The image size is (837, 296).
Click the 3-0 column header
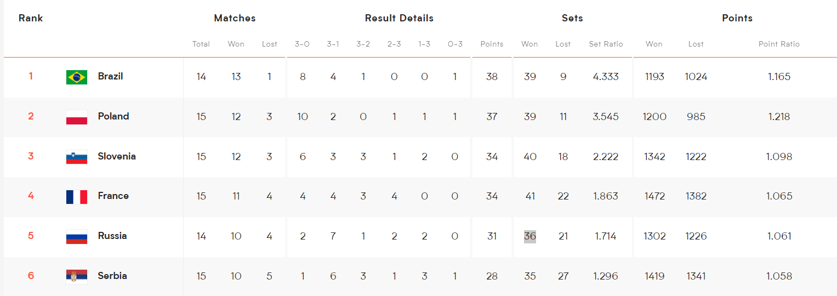coord(302,44)
